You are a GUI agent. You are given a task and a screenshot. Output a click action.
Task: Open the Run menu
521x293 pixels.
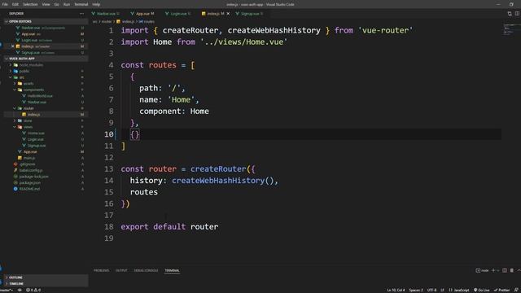(67, 4)
